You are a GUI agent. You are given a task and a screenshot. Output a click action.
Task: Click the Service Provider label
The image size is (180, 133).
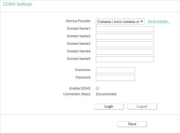(x=79, y=21)
